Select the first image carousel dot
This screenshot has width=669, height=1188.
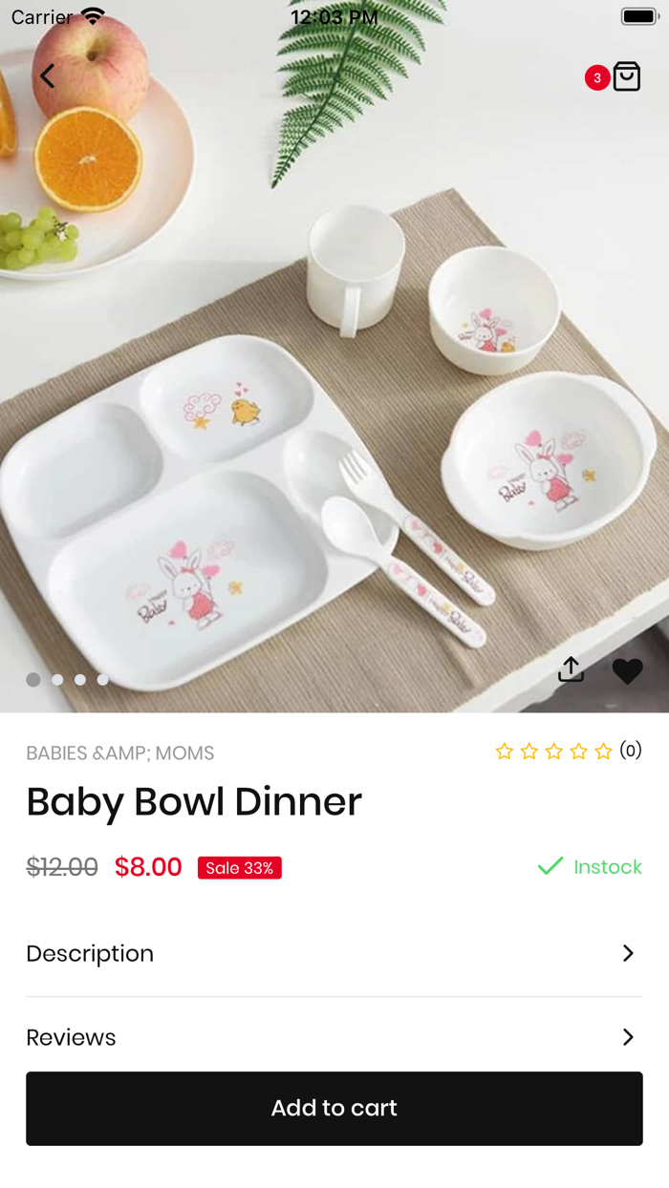[x=33, y=680]
